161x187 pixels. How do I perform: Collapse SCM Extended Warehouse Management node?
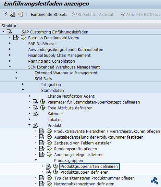click(x=10, y=67)
